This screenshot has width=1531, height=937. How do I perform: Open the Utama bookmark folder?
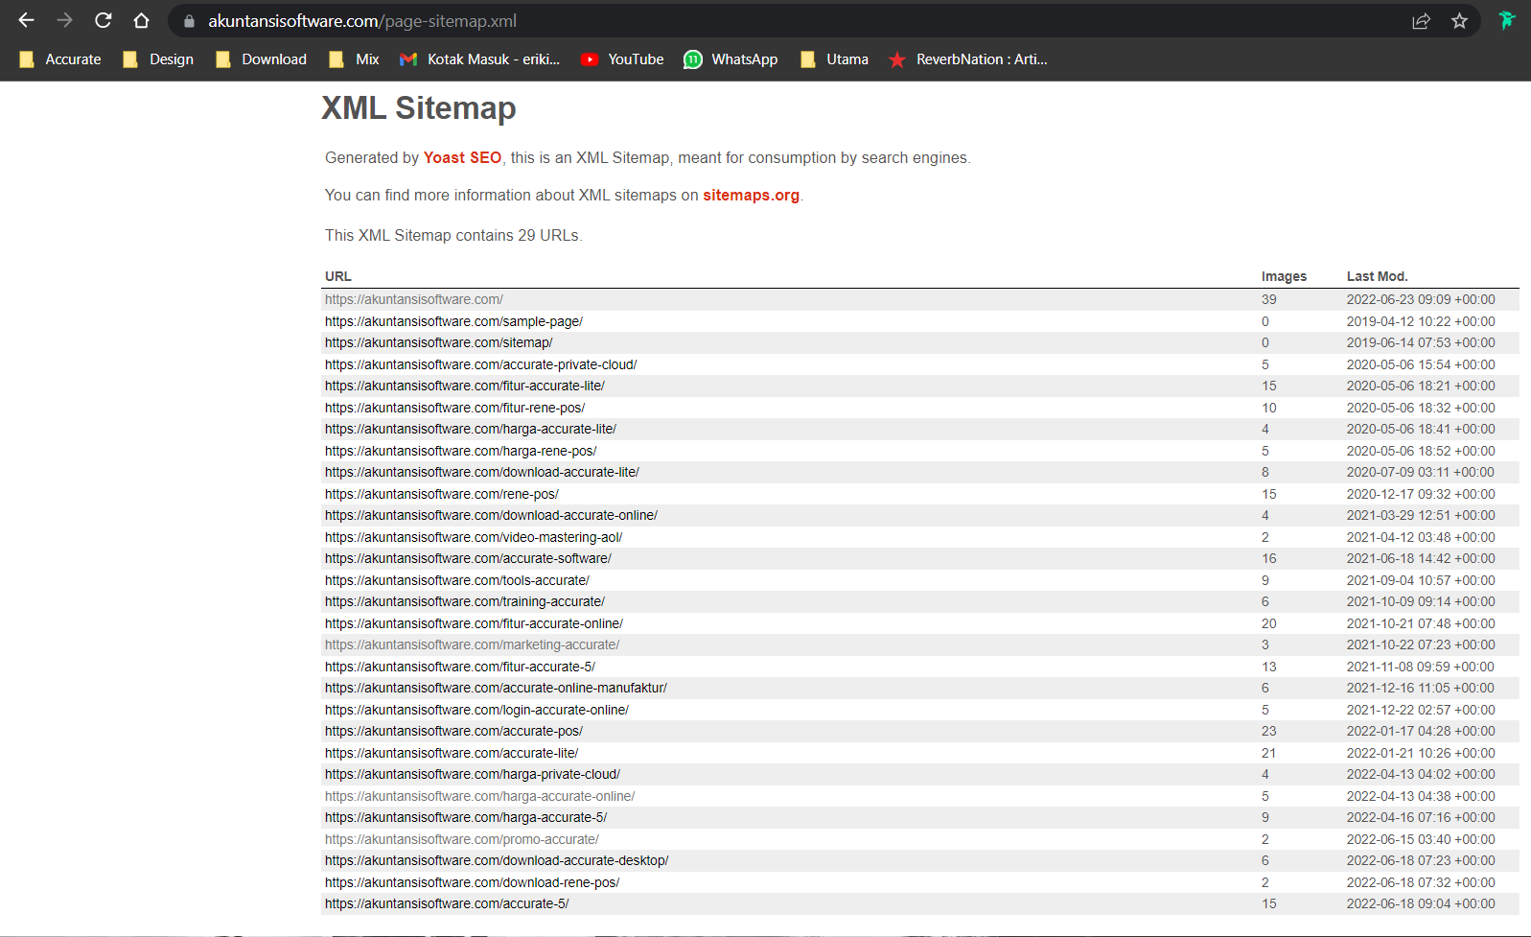coord(834,59)
